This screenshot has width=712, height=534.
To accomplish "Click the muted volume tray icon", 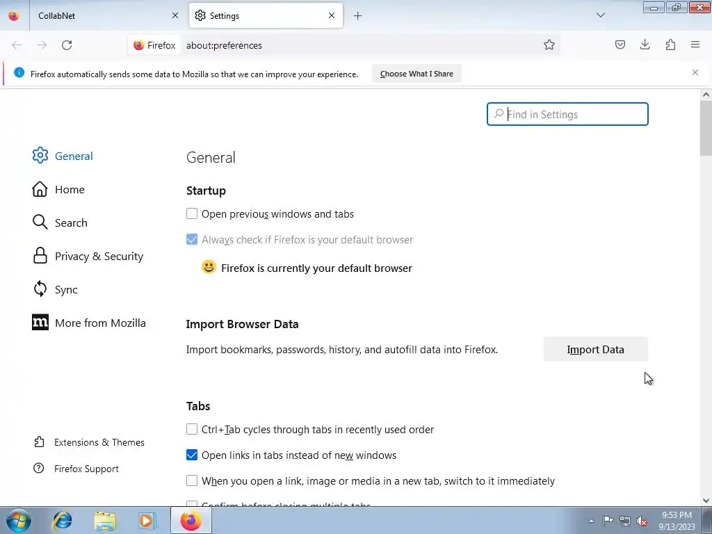I will [x=642, y=521].
